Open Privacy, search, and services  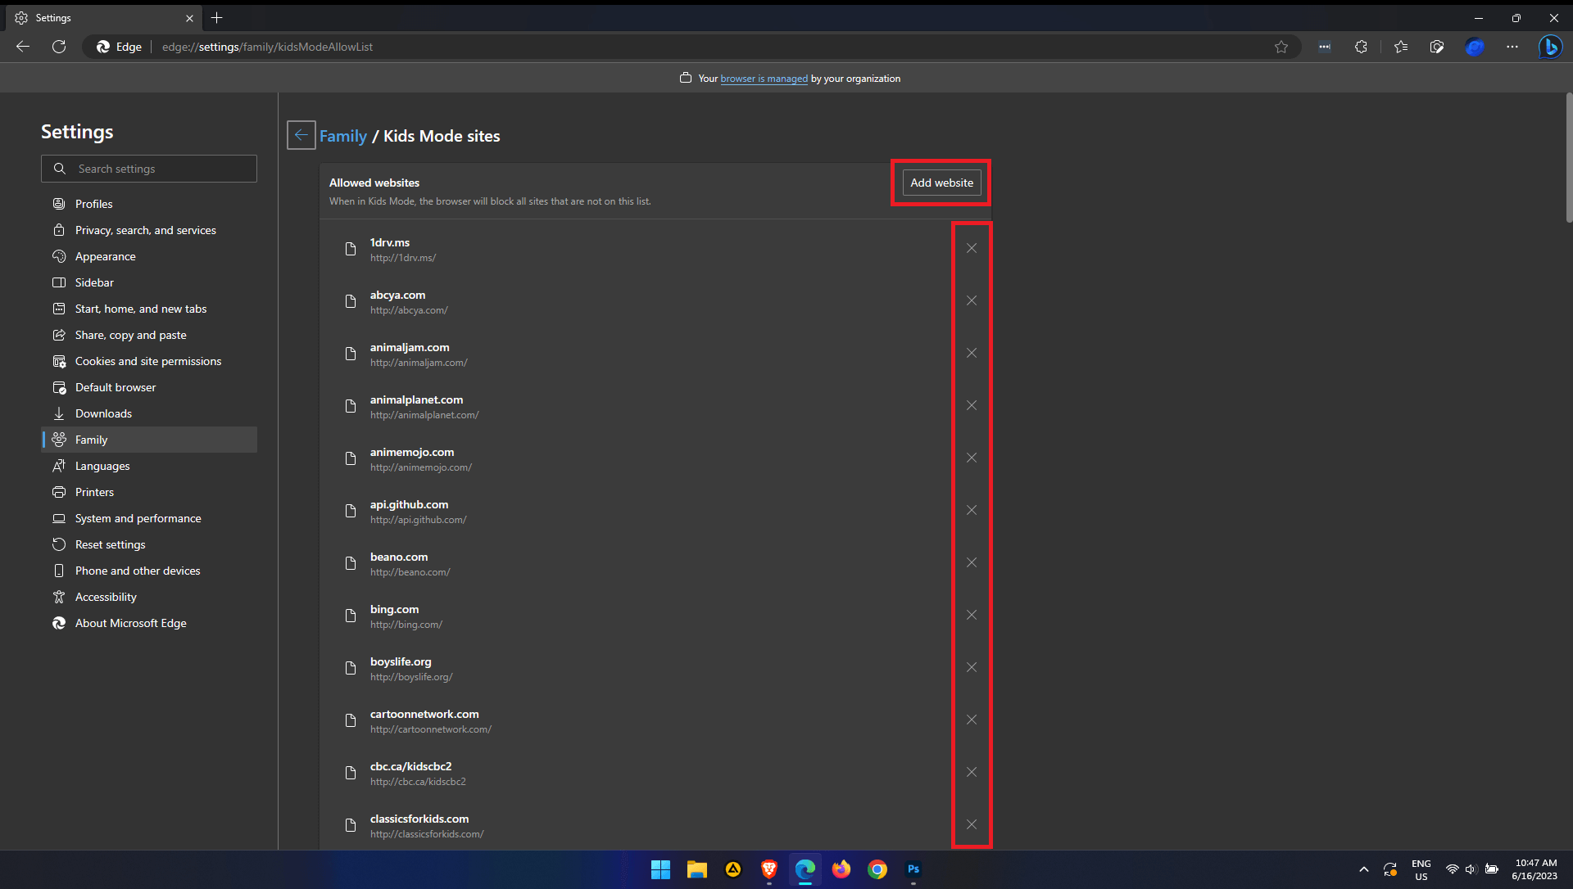[149, 230]
